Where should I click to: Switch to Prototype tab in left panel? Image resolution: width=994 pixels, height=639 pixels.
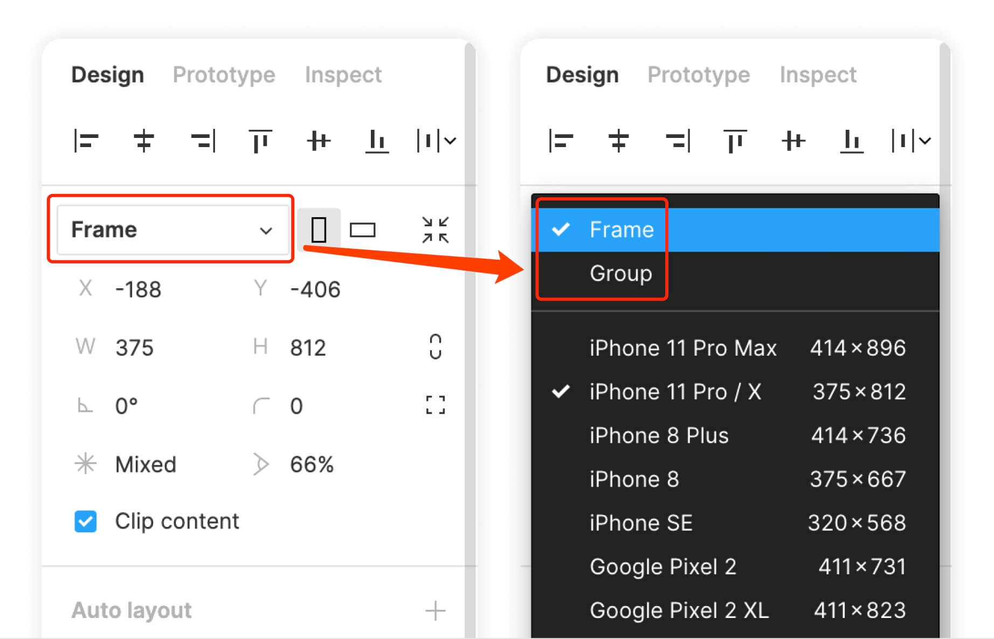(x=224, y=75)
